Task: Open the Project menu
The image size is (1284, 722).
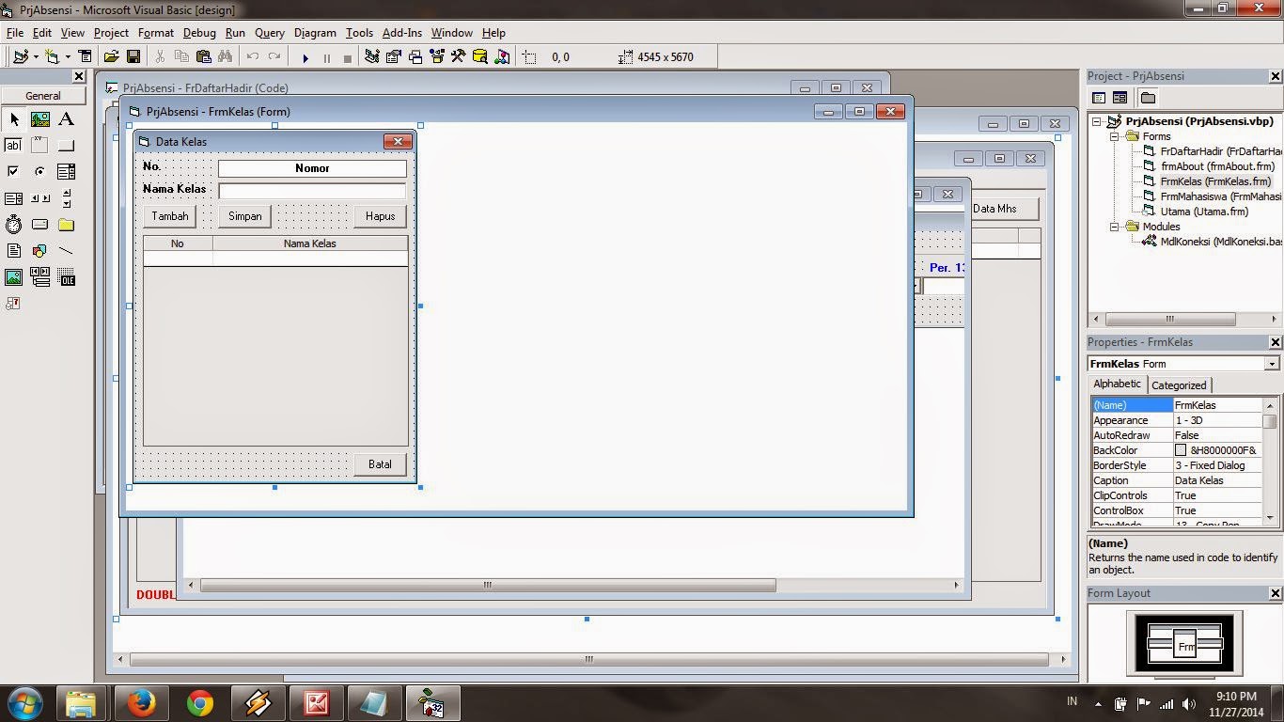Action: (111, 33)
